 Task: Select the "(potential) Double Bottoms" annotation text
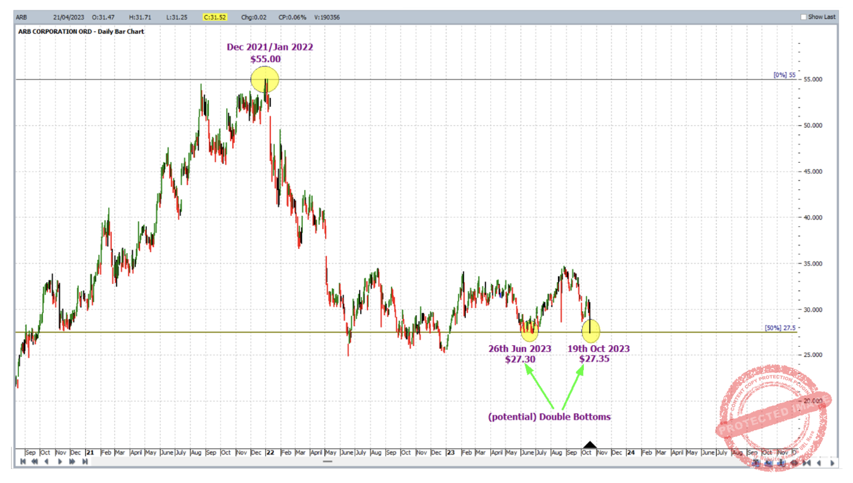click(549, 417)
